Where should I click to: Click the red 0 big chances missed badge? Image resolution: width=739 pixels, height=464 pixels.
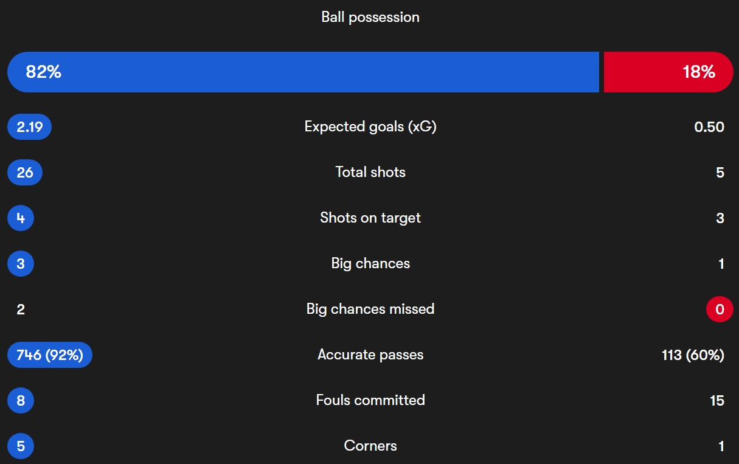click(x=720, y=310)
